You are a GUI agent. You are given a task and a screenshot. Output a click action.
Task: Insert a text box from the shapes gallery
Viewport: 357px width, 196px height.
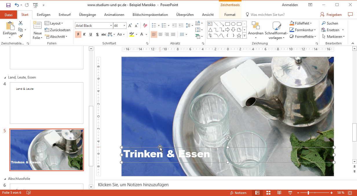coord(210,24)
